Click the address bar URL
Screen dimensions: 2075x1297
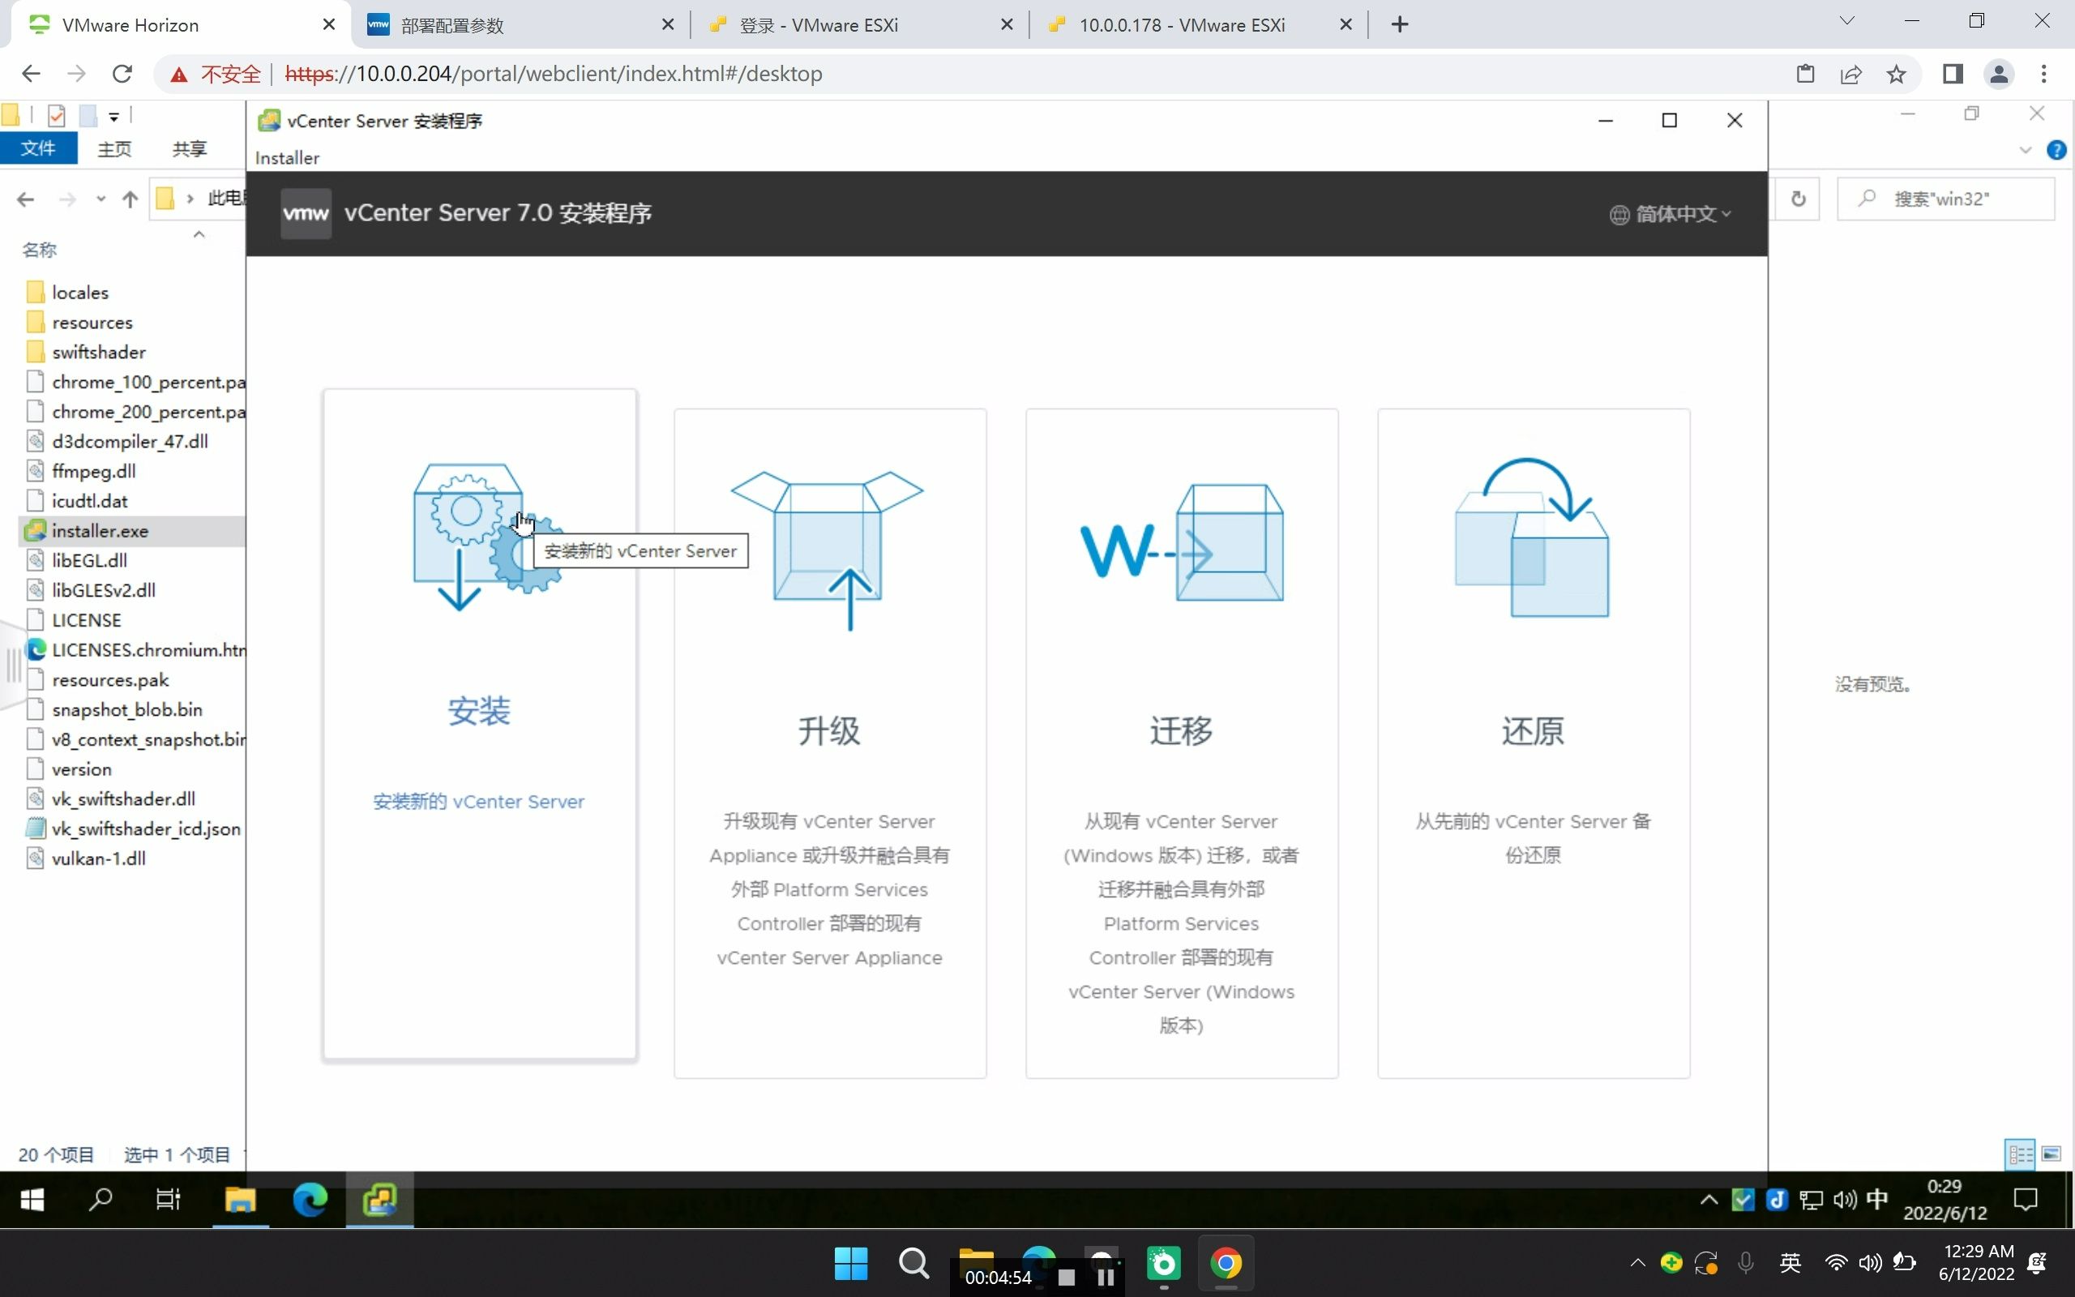[553, 74]
